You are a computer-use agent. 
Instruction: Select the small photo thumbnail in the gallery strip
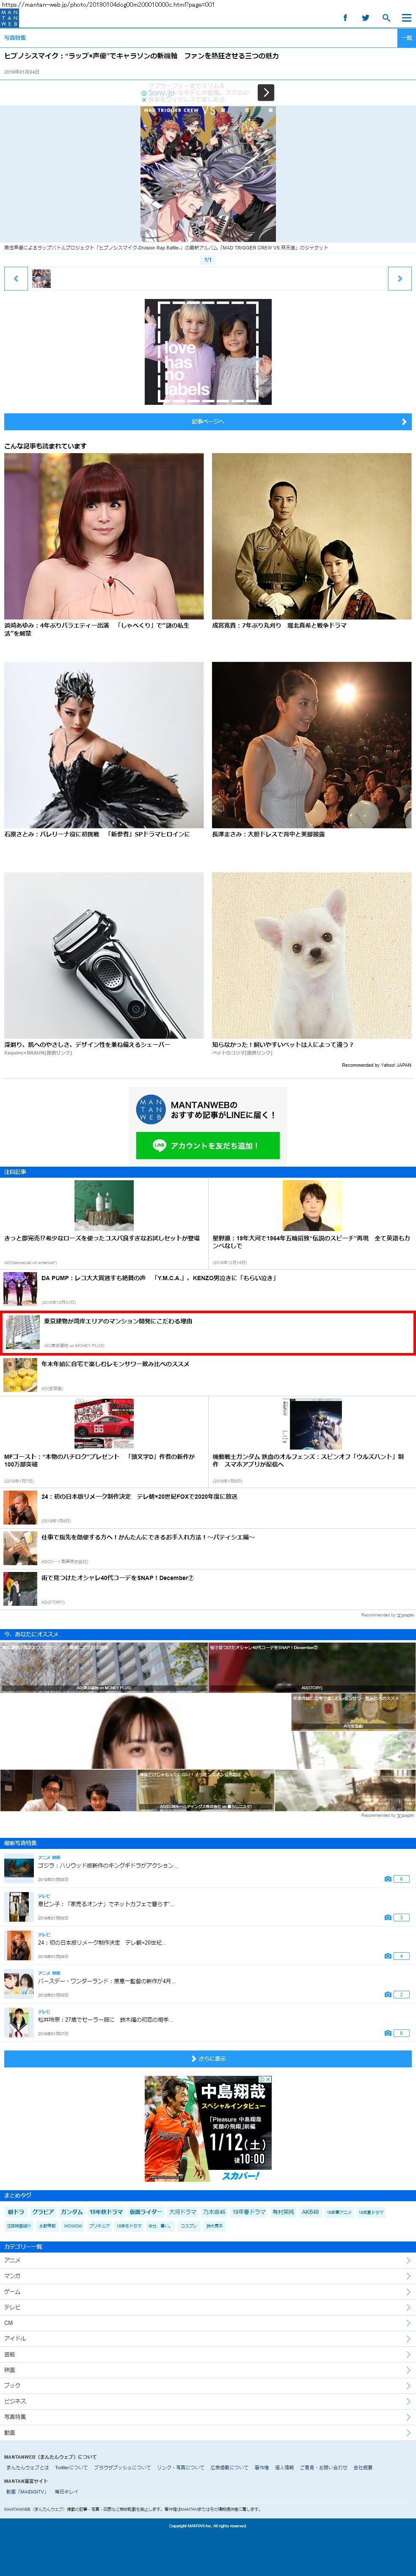(41, 279)
